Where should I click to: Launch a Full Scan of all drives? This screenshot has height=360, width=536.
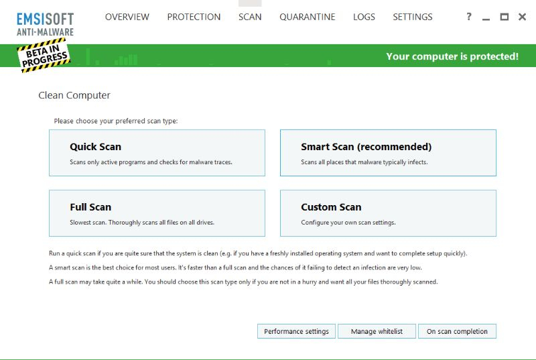click(157, 213)
